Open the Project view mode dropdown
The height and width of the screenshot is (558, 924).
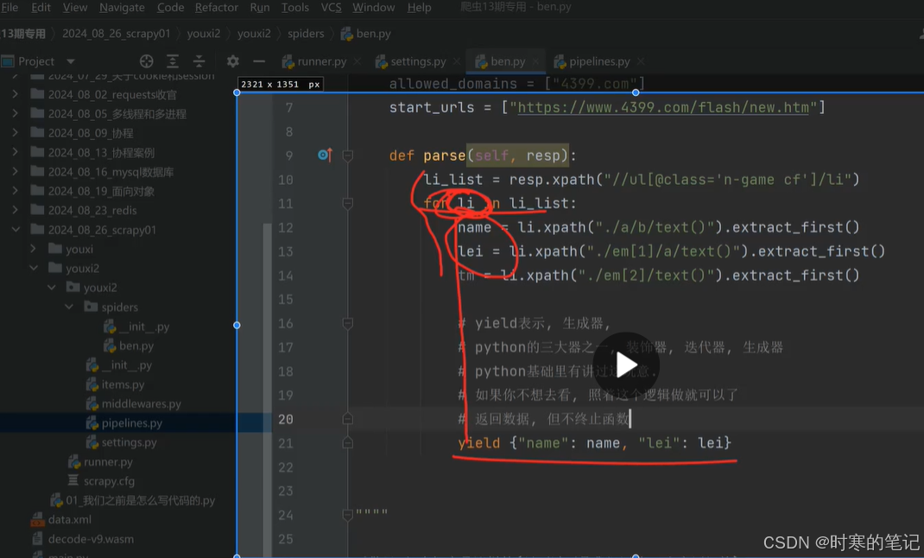tap(69, 60)
